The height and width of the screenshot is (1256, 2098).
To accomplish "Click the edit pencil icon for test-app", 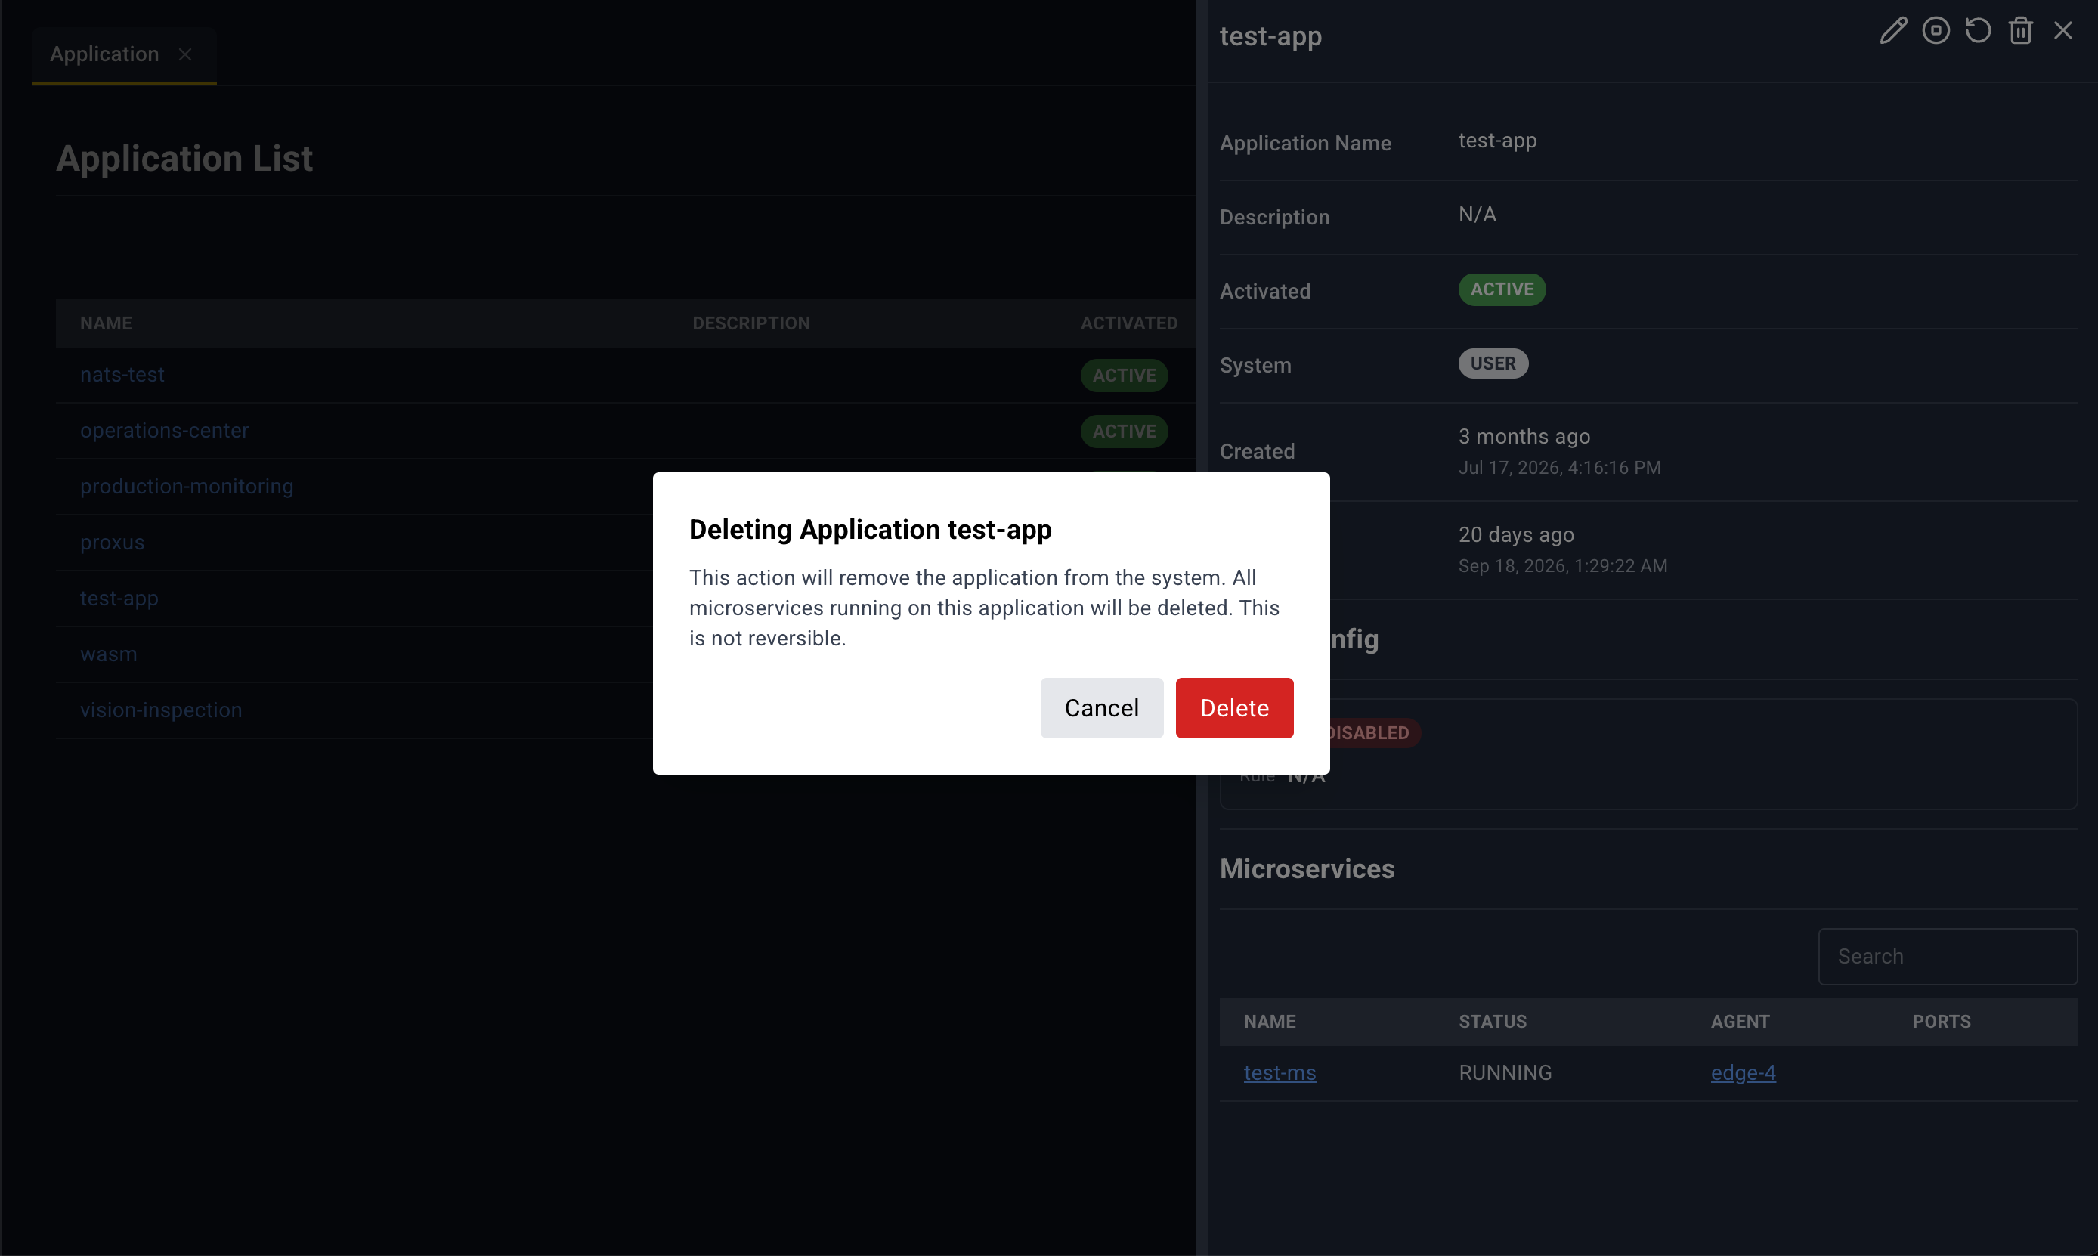I will [1893, 31].
